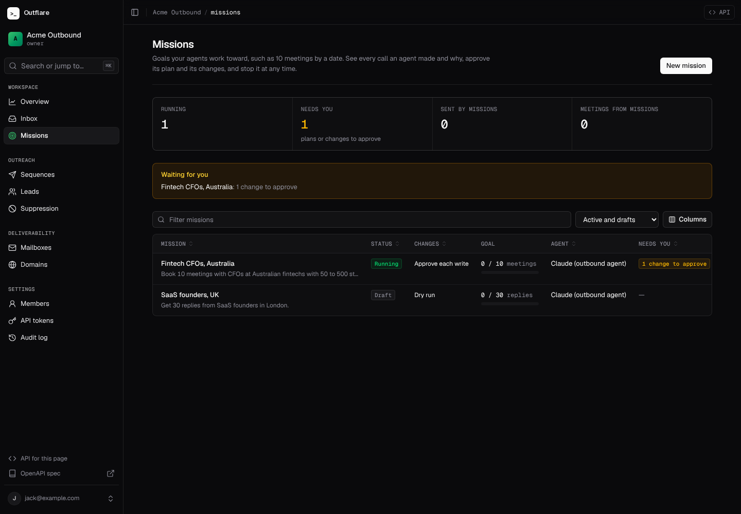Click the 1 change to approve badge

674,264
